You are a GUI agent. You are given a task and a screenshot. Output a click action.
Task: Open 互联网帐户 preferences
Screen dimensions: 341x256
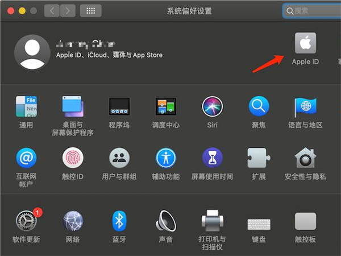(x=26, y=158)
